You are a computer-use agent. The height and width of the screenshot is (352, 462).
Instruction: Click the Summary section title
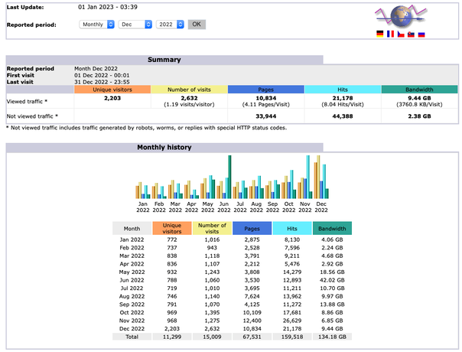[x=164, y=60]
